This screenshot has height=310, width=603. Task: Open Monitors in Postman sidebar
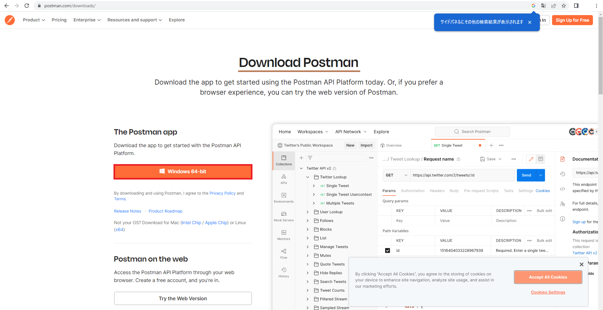tap(284, 235)
